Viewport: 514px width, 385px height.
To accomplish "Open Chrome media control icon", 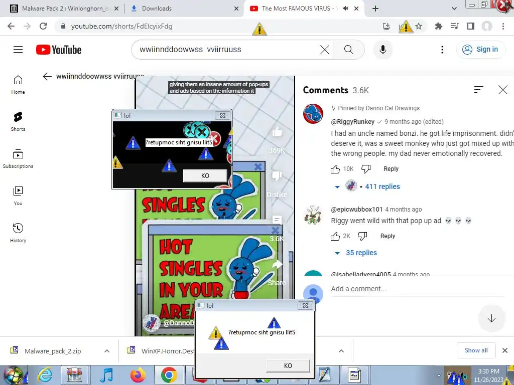I will point(454,26).
